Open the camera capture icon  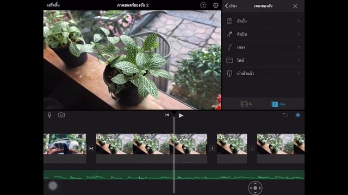click(x=61, y=115)
